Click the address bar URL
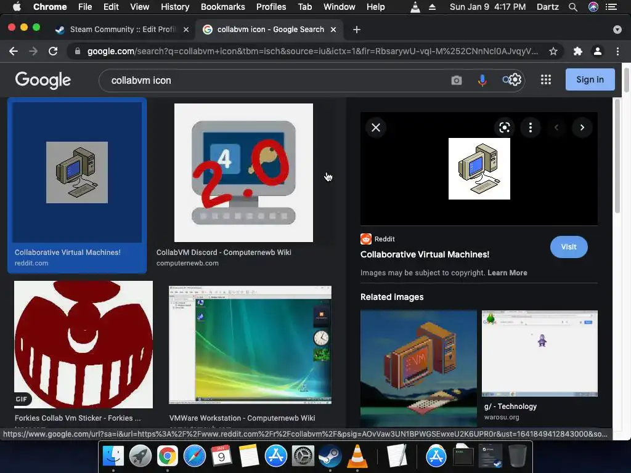The image size is (631, 473). (312, 51)
